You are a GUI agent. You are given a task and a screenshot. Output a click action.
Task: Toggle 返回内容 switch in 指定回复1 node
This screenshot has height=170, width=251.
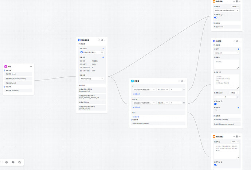(216, 165)
